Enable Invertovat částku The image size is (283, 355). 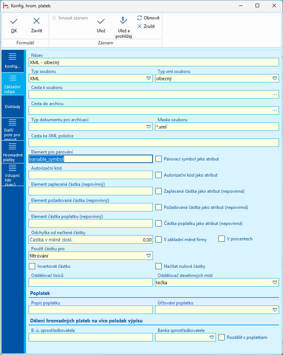[32, 266]
